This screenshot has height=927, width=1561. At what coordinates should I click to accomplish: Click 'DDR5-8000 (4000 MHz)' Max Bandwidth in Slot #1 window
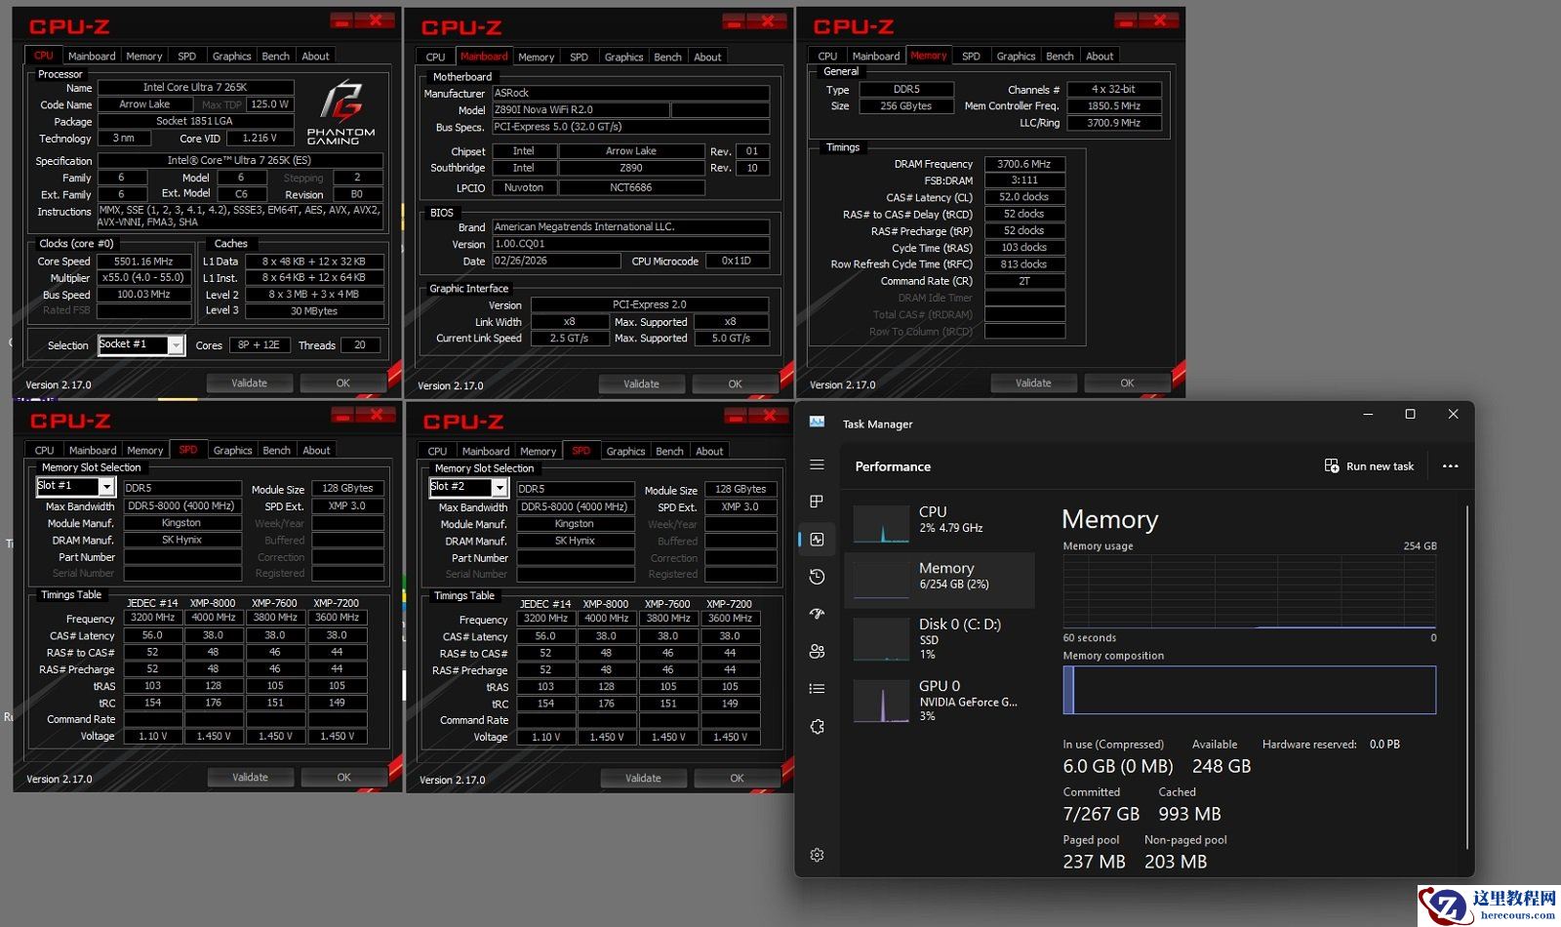click(181, 506)
